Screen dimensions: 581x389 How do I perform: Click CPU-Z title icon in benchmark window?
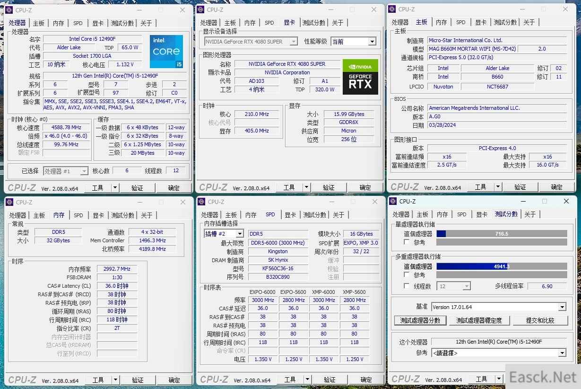[393, 201]
